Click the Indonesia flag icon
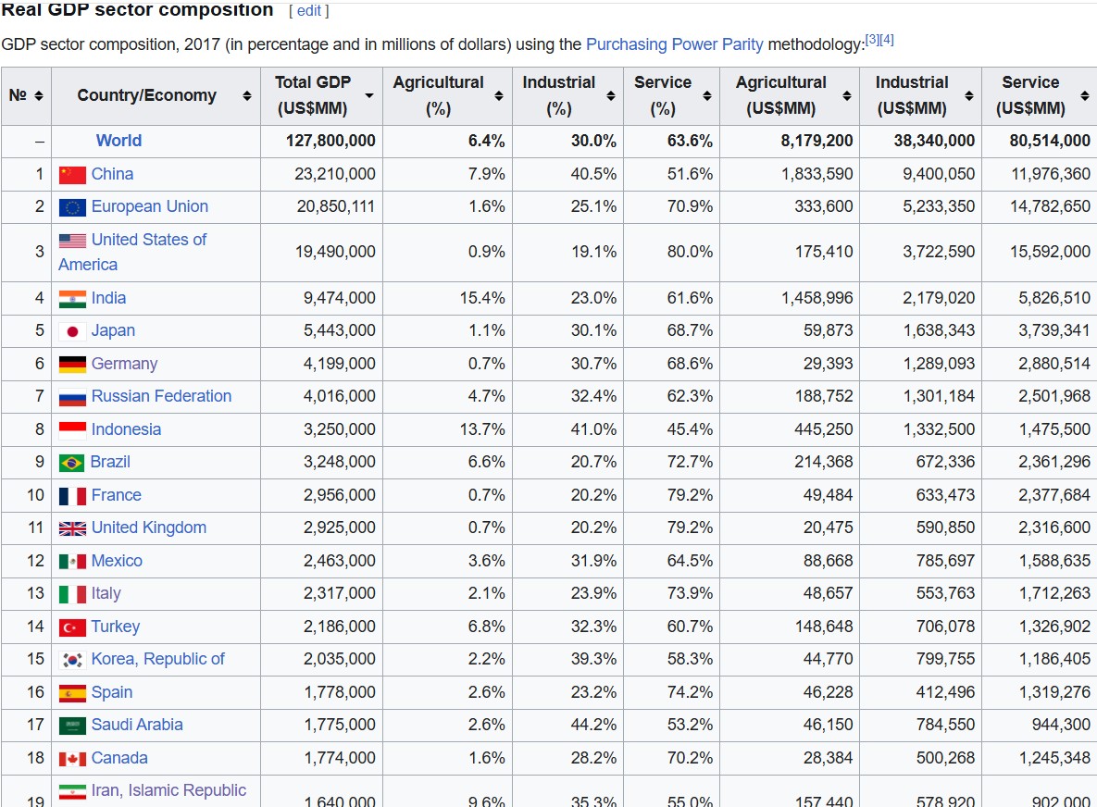This screenshot has width=1097, height=807. [72, 430]
